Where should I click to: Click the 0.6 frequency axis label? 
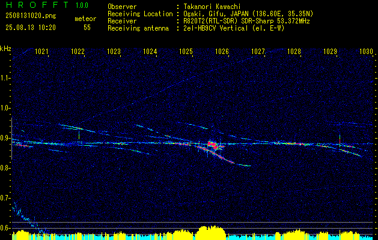tap(5, 228)
